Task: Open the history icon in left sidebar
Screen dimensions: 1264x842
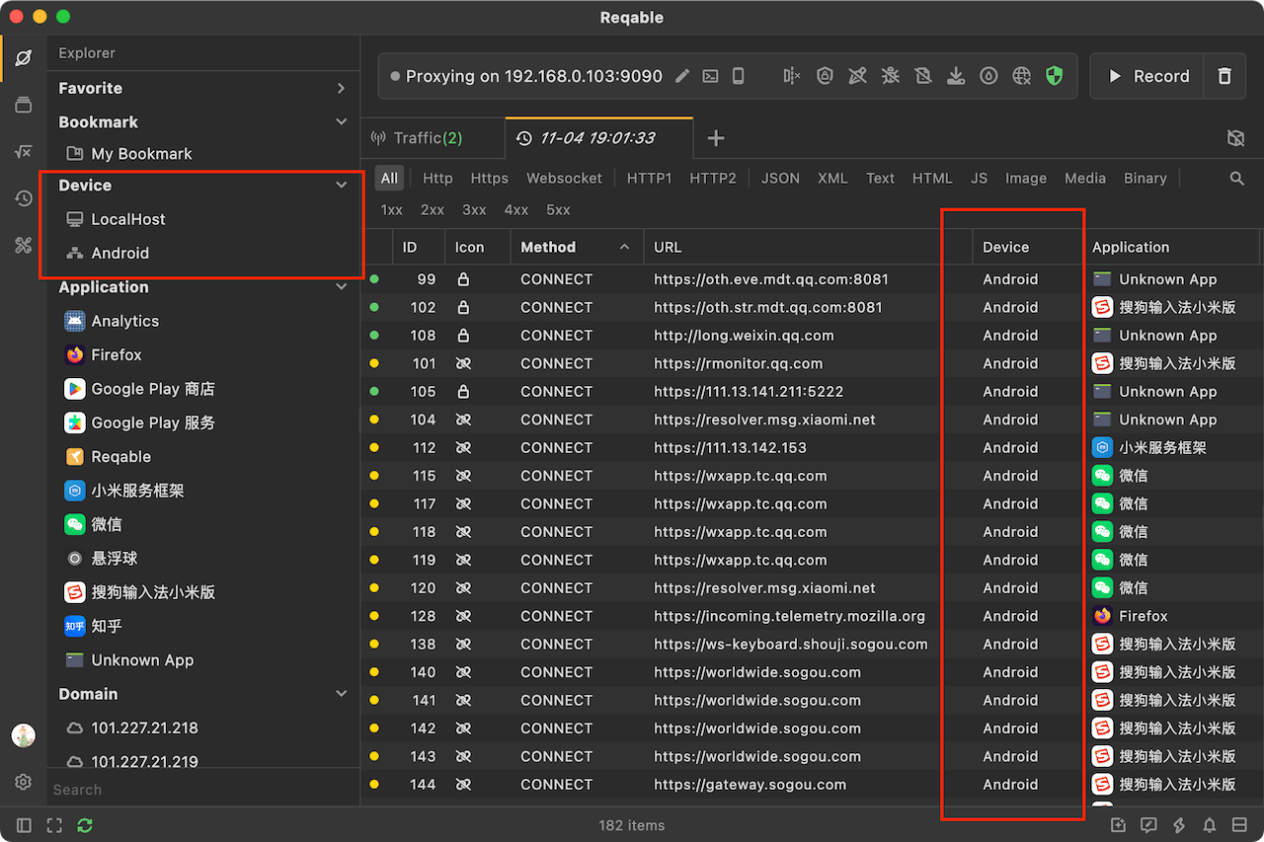Action: tap(24, 198)
